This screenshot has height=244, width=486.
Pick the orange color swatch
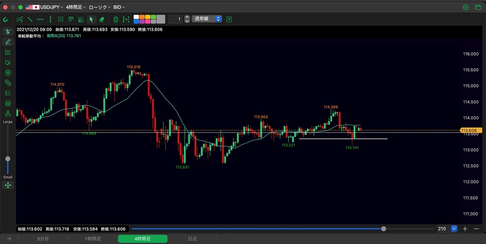[142, 17]
